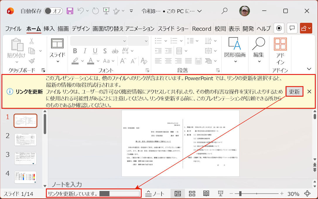Start slideshow from beginning icon
Image resolution: width=318 pixels, height=199 pixels.
(106, 11)
